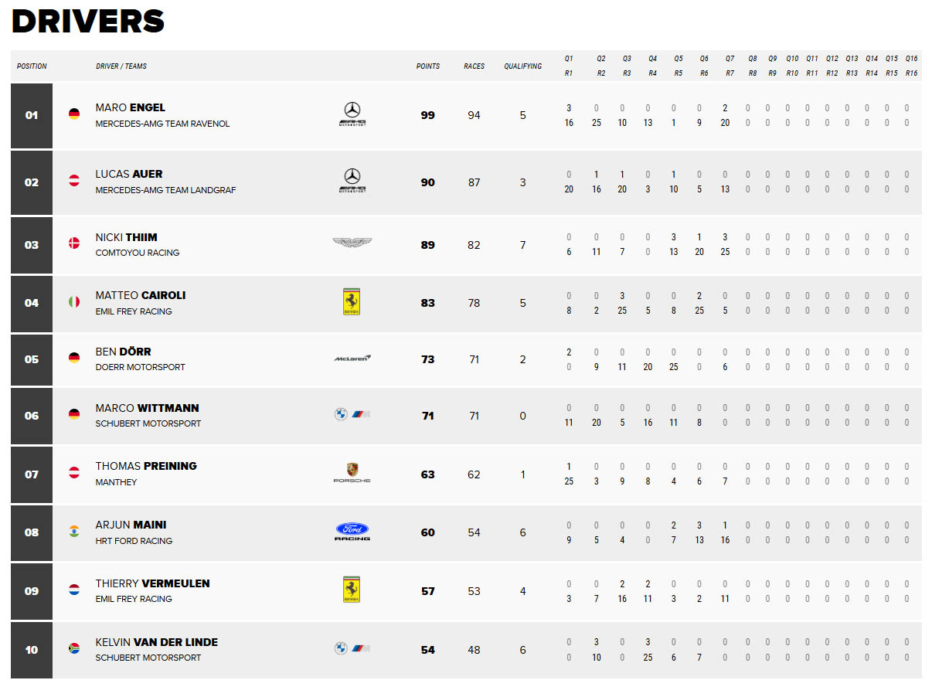
Task: Open Maro Engel driver name link
Action: click(131, 107)
